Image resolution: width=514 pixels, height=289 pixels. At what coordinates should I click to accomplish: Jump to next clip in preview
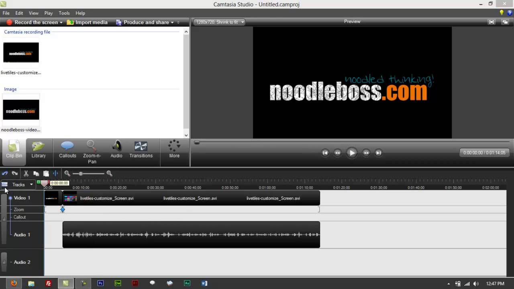click(378, 153)
